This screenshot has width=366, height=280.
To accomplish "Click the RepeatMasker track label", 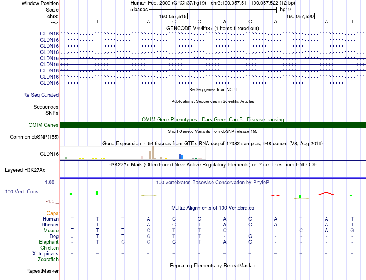I will coord(42,271).
